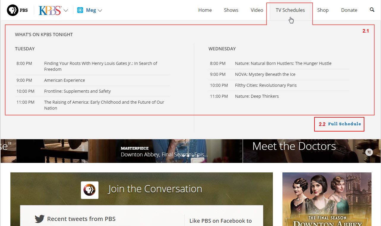The height and width of the screenshot is (226, 381).
Task: Click the Tuesday 11:00 PM time
Action: pyautogui.click(x=26, y=102)
